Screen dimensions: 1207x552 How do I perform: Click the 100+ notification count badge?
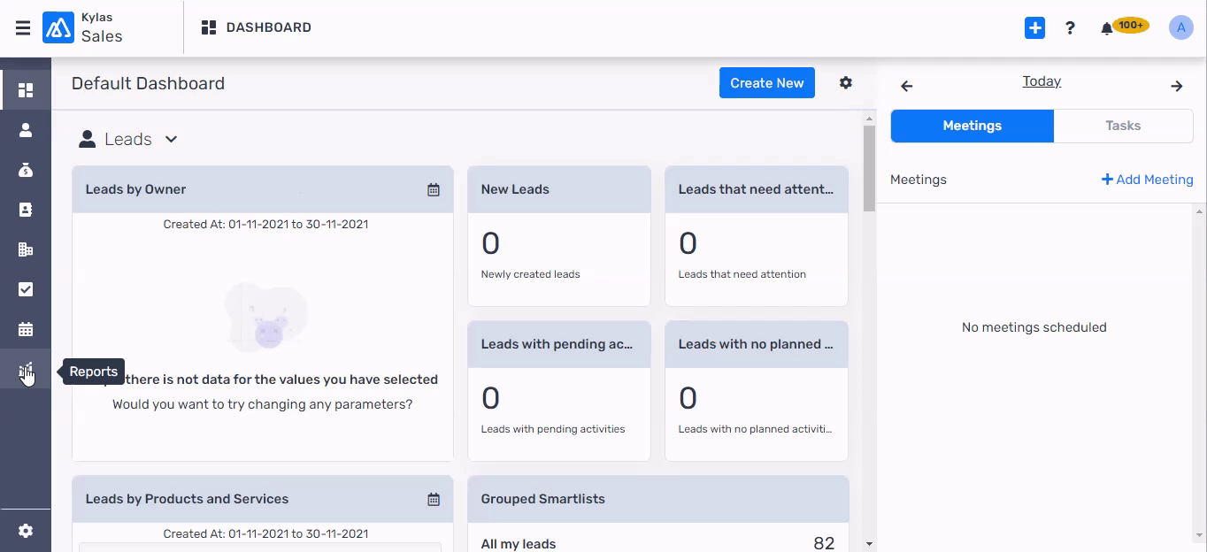(x=1130, y=26)
